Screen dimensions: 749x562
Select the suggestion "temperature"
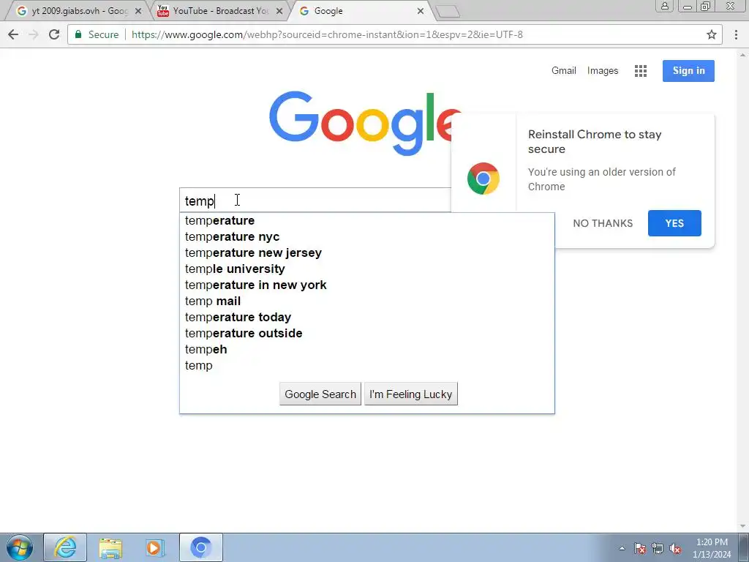367,221
